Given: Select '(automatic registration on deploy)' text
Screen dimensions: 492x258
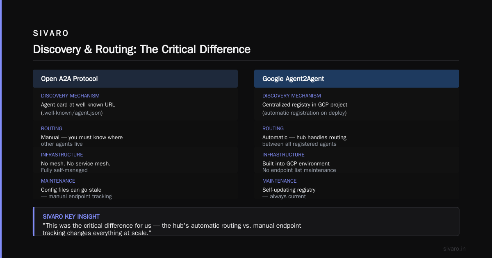Looking at the screenshot, I should click(305, 113).
